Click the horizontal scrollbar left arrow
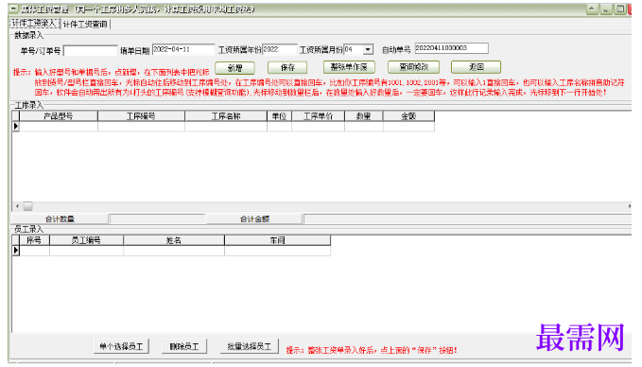This screenshot has height=367, width=642. pyautogui.click(x=17, y=206)
